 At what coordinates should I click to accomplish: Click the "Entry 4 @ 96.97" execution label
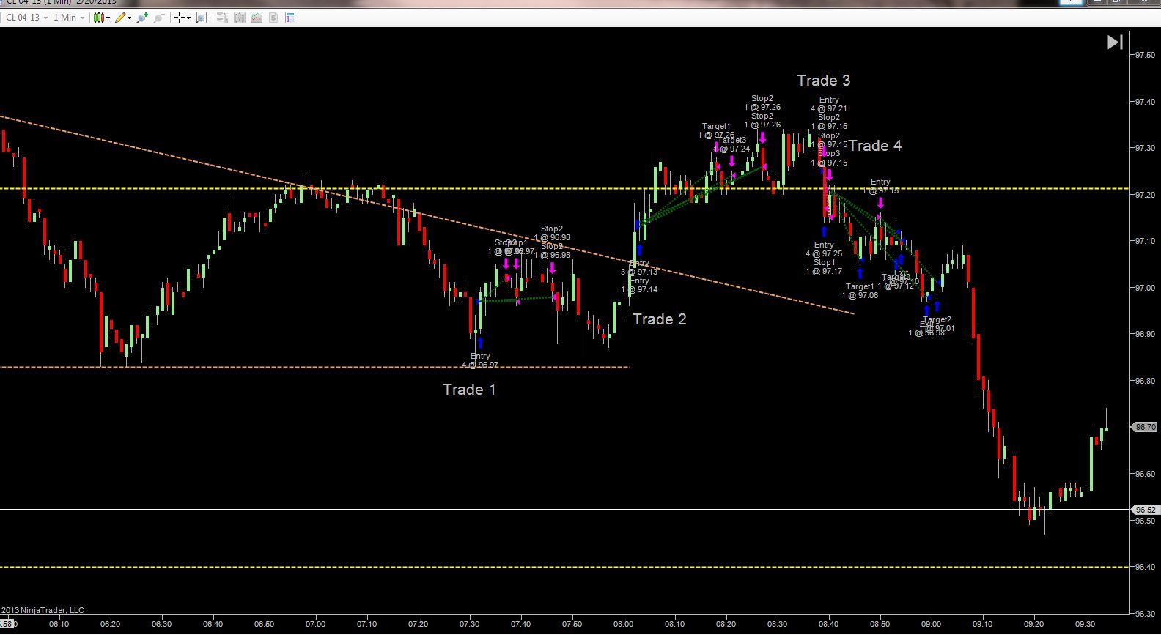480,360
